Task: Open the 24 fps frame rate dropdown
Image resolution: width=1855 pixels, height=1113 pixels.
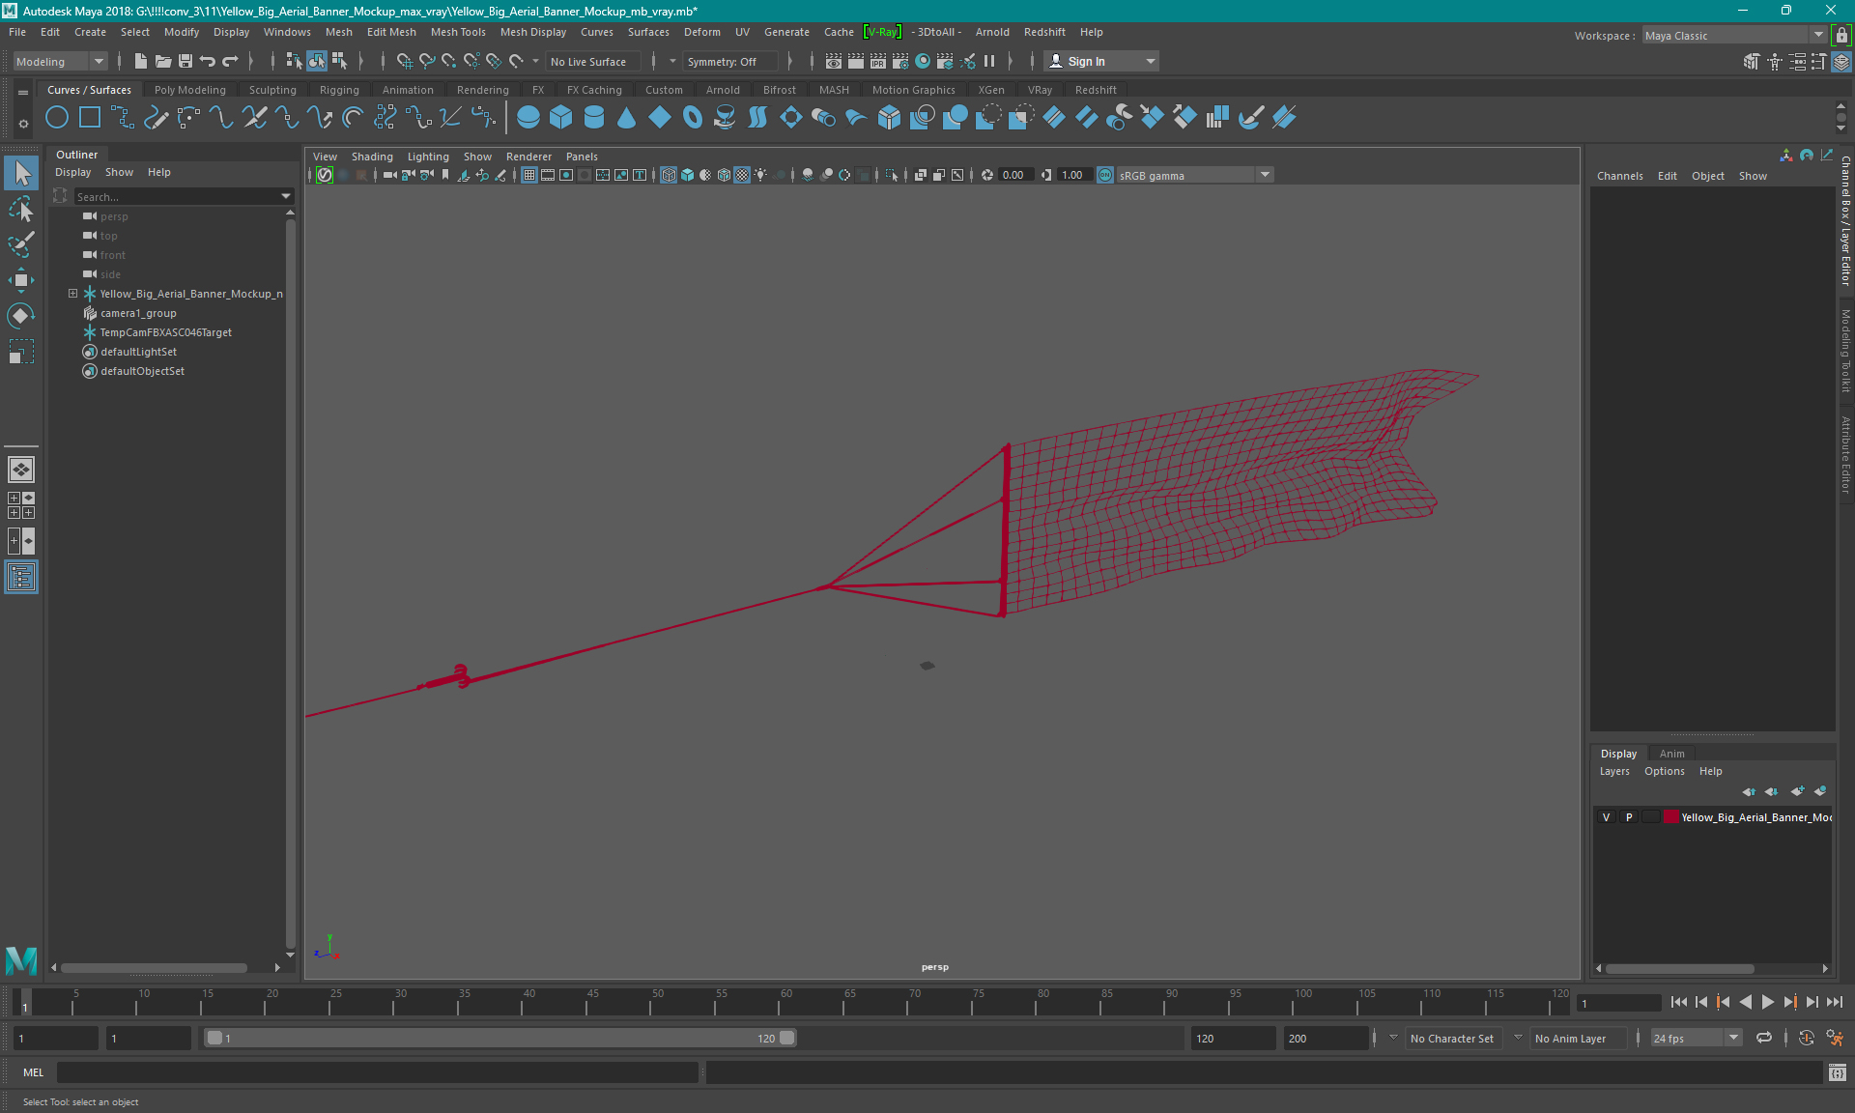Action: click(x=1696, y=1038)
